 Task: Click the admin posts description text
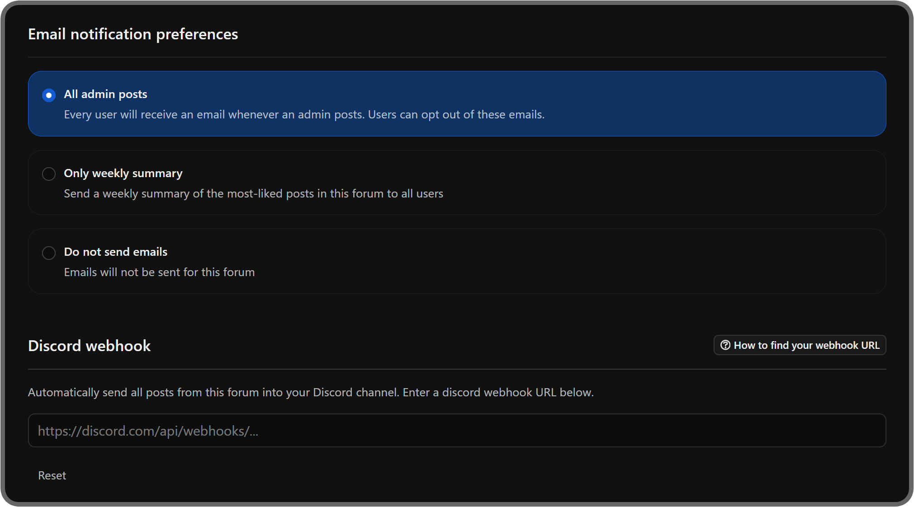coord(304,114)
